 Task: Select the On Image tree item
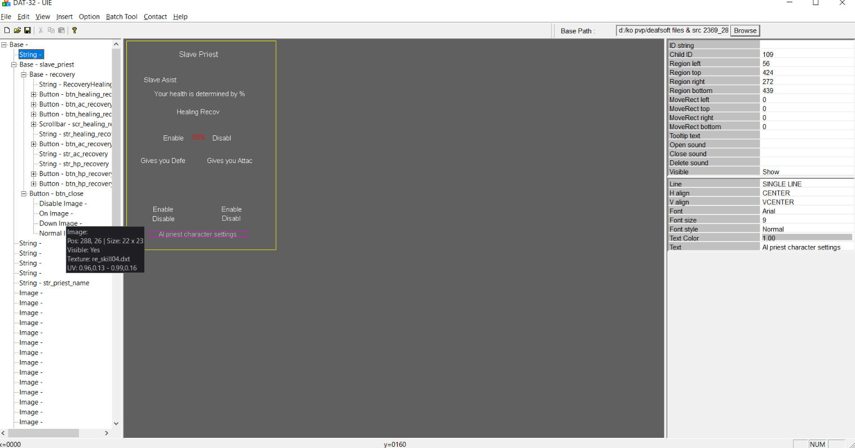[56, 213]
